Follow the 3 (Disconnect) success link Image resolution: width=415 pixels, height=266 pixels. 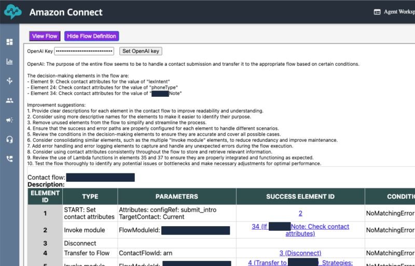(x=300, y=253)
